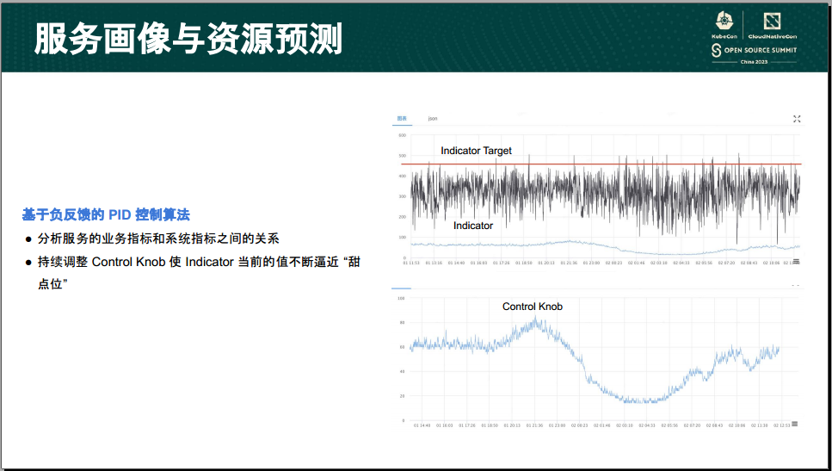832x471 pixels.
Task: Click the Open Source Summit S logo
Action: coord(715,52)
